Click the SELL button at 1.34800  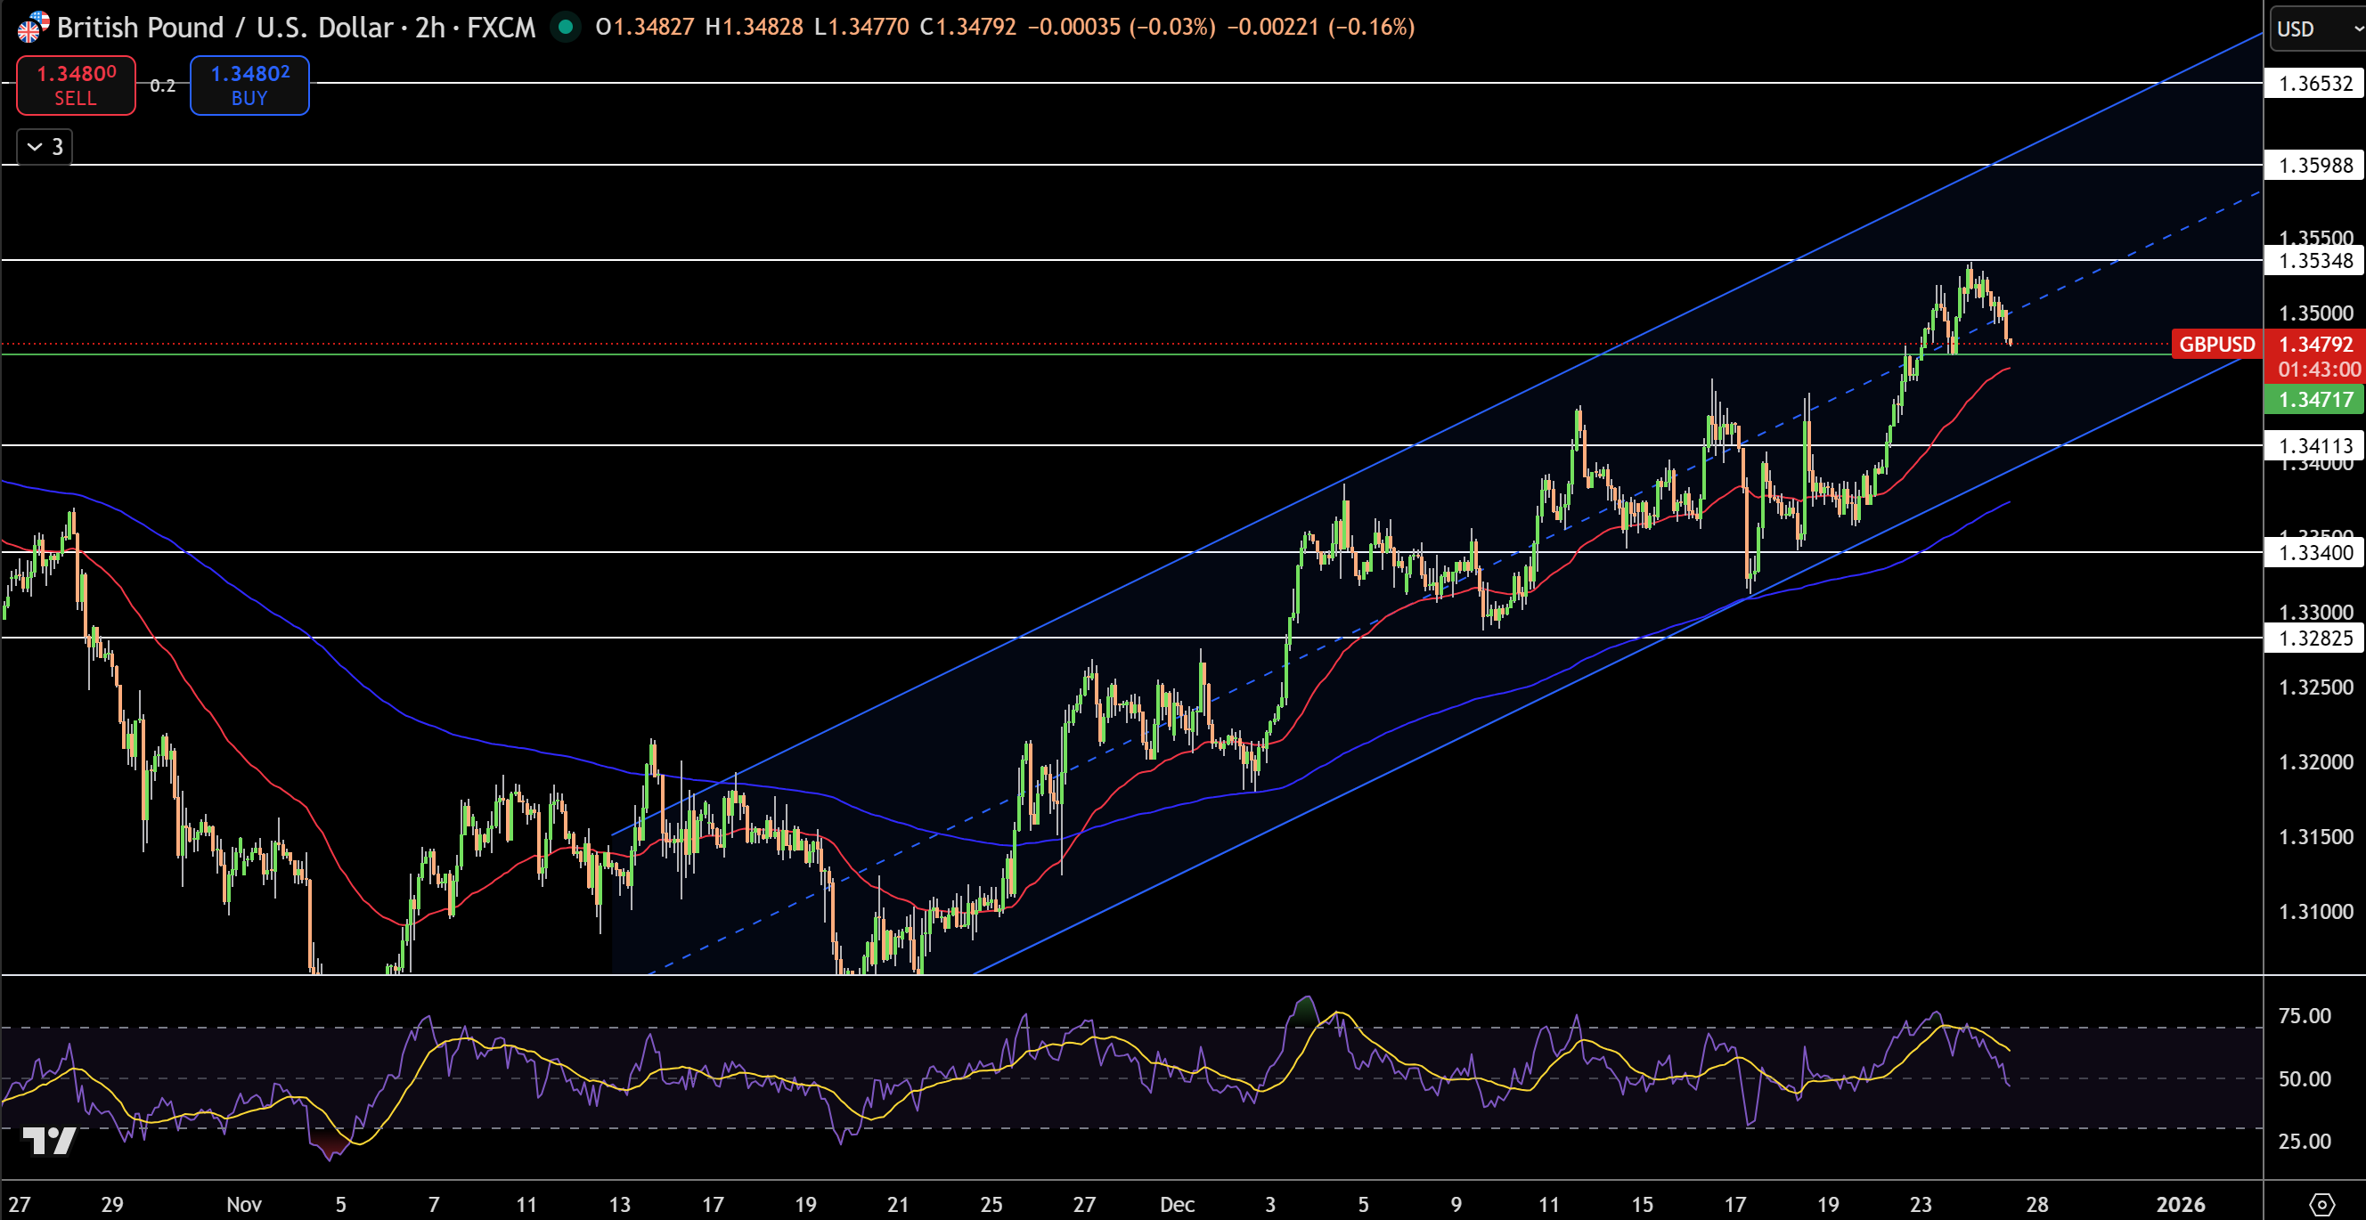(76, 85)
